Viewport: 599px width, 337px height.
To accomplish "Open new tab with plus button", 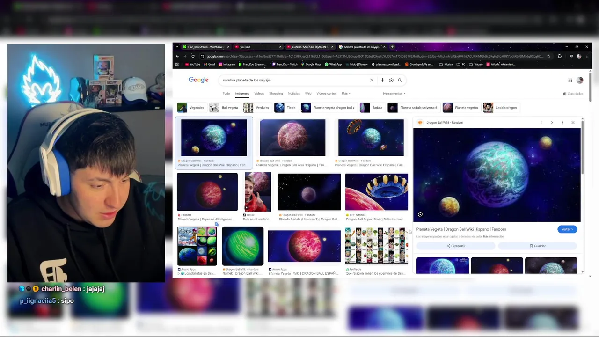I will point(392,47).
